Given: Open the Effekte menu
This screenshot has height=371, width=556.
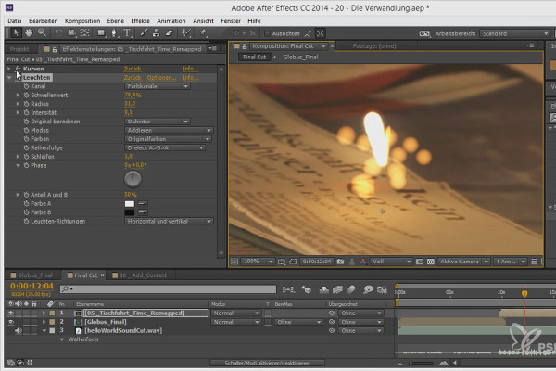Looking at the screenshot, I should (x=141, y=21).
